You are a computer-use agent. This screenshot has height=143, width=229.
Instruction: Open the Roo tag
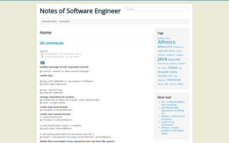pyautogui.click(x=176, y=76)
